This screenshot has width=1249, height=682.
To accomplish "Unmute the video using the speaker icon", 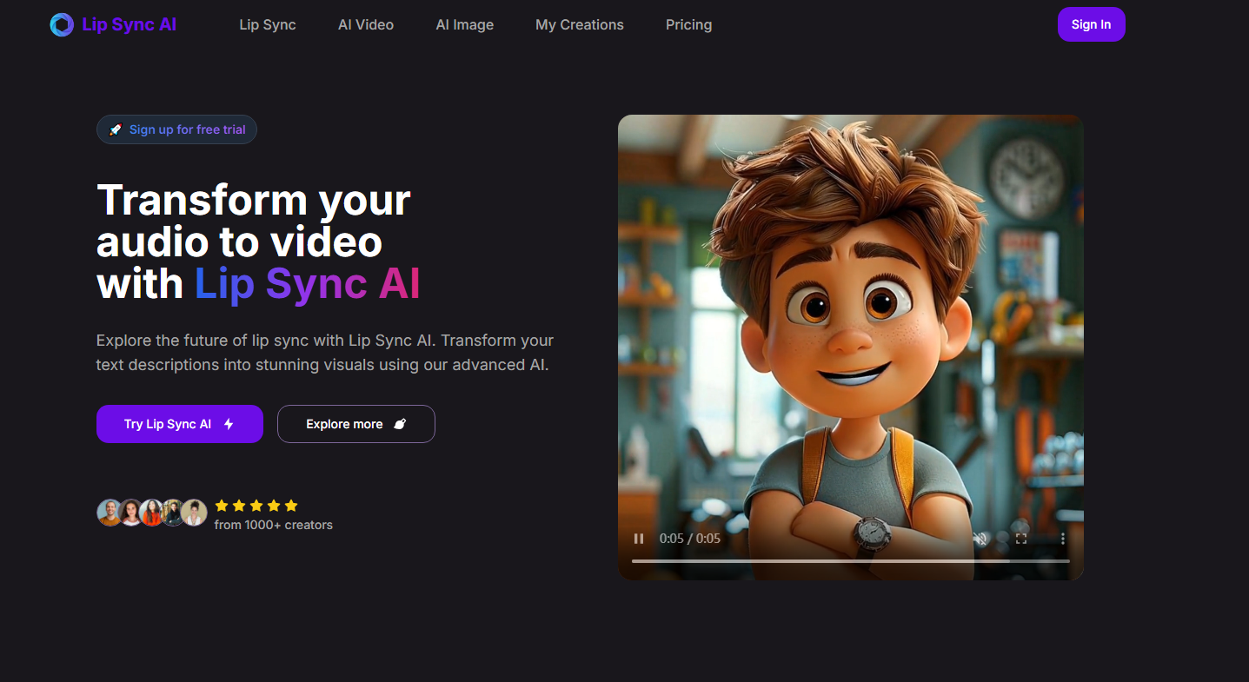I will 980,539.
